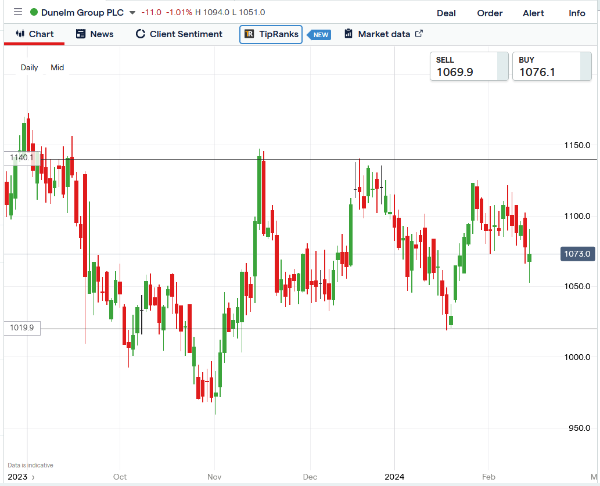
Task: Open the Market data tab
Action: click(384, 34)
